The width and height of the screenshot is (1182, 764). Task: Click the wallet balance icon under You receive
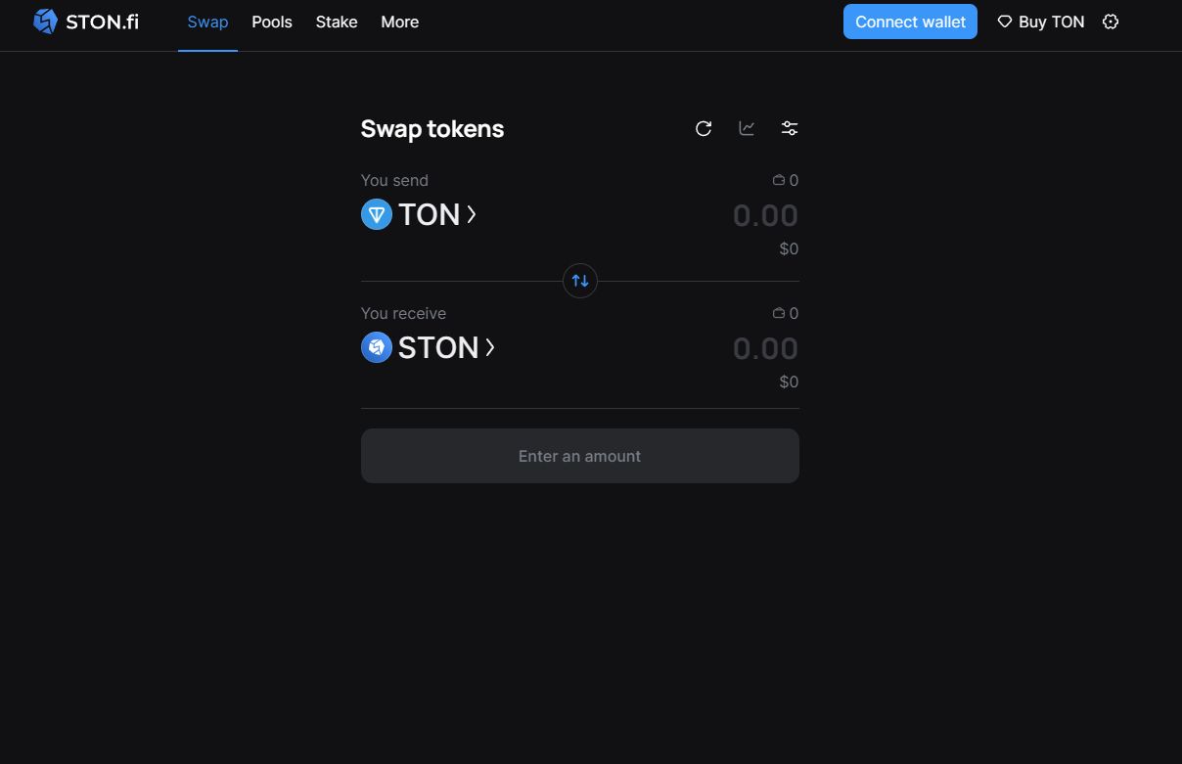point(779,313)
